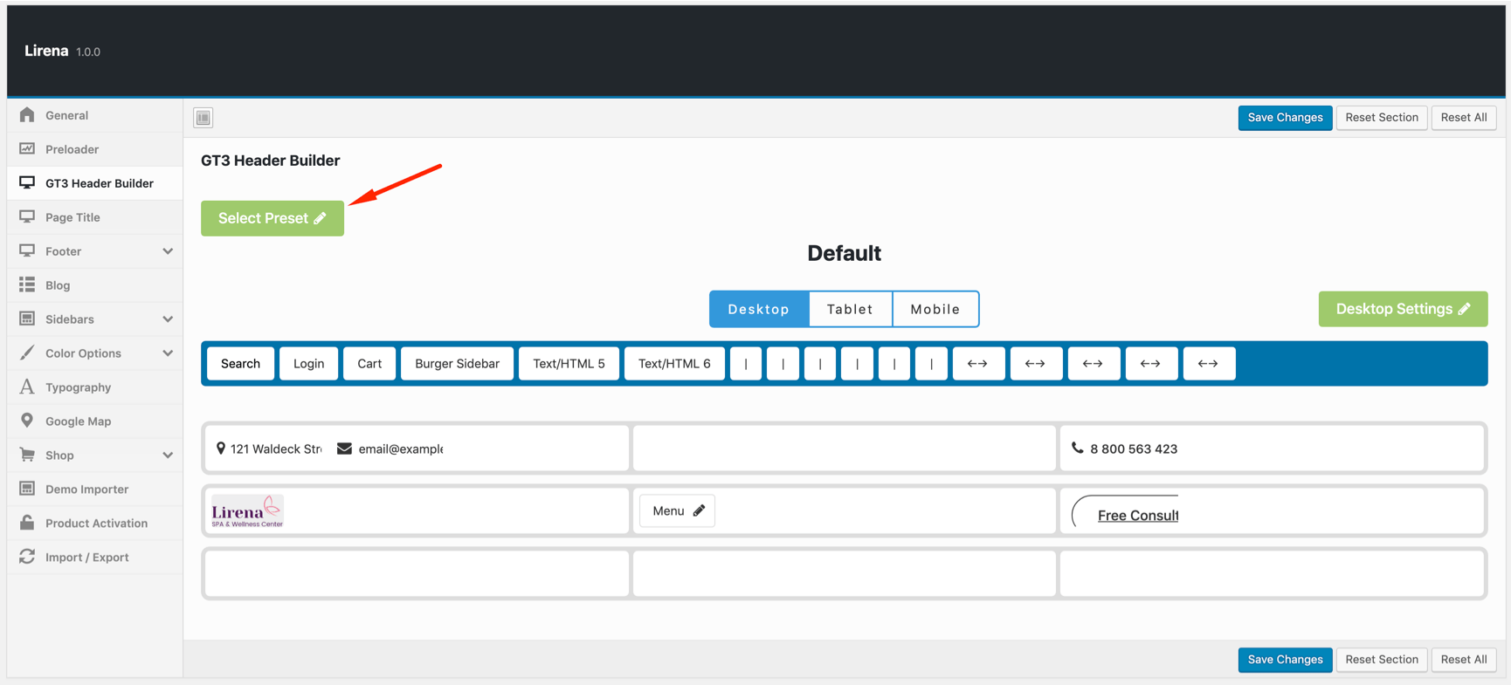This screenshot has height=685, width=1511.
Task: Click the Menu element in header
Action: click(x=677, y=511)
